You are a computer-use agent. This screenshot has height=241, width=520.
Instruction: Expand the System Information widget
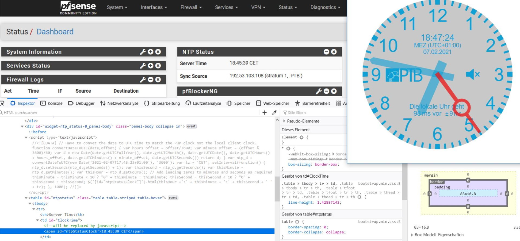point(151,52)
